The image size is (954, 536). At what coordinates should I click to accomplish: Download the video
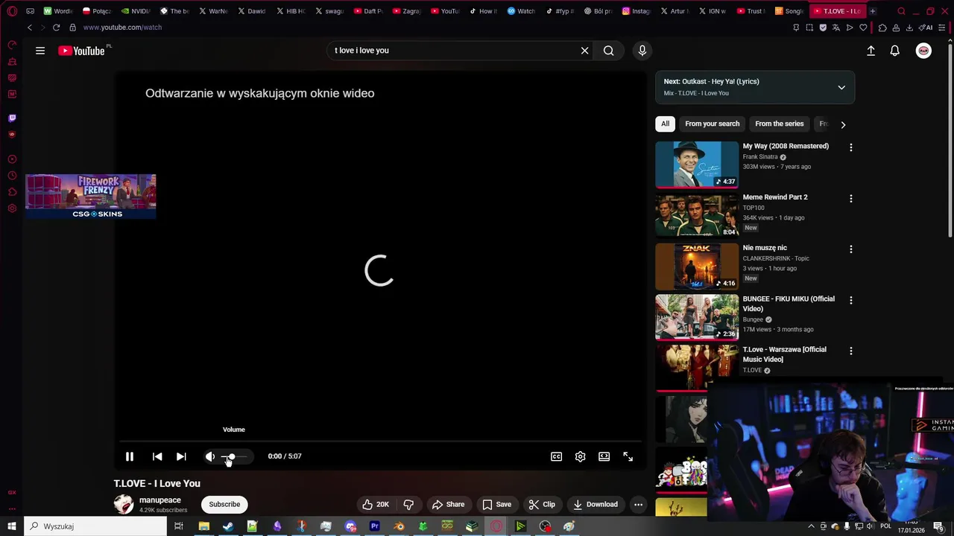594,504
